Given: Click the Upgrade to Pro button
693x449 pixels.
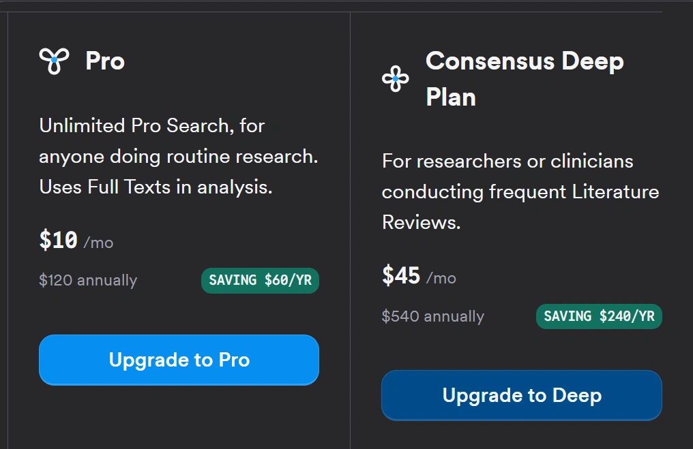Looking at the screenshot, I should [179, 360].
